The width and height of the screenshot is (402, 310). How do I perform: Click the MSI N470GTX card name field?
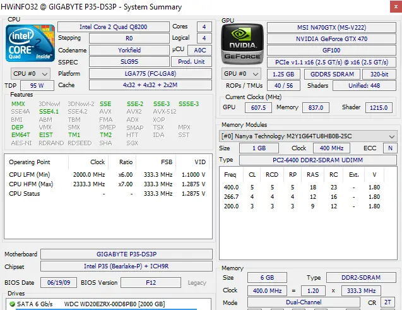point(331,27)
